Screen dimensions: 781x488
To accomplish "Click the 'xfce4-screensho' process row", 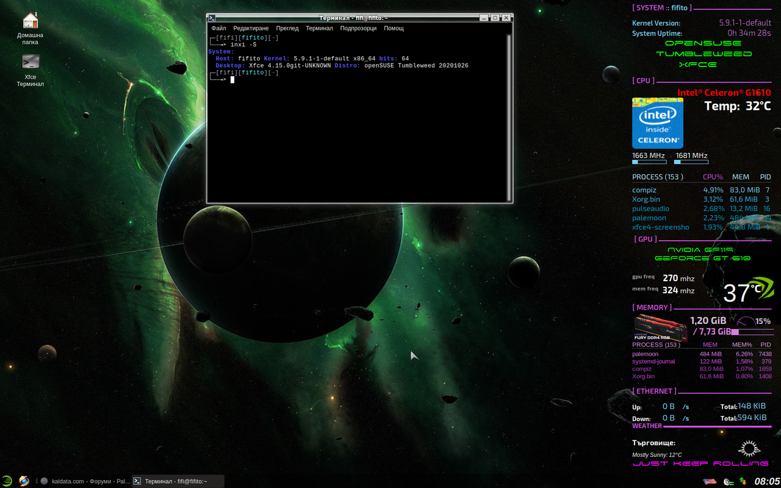I will click(x=701, y=227).
